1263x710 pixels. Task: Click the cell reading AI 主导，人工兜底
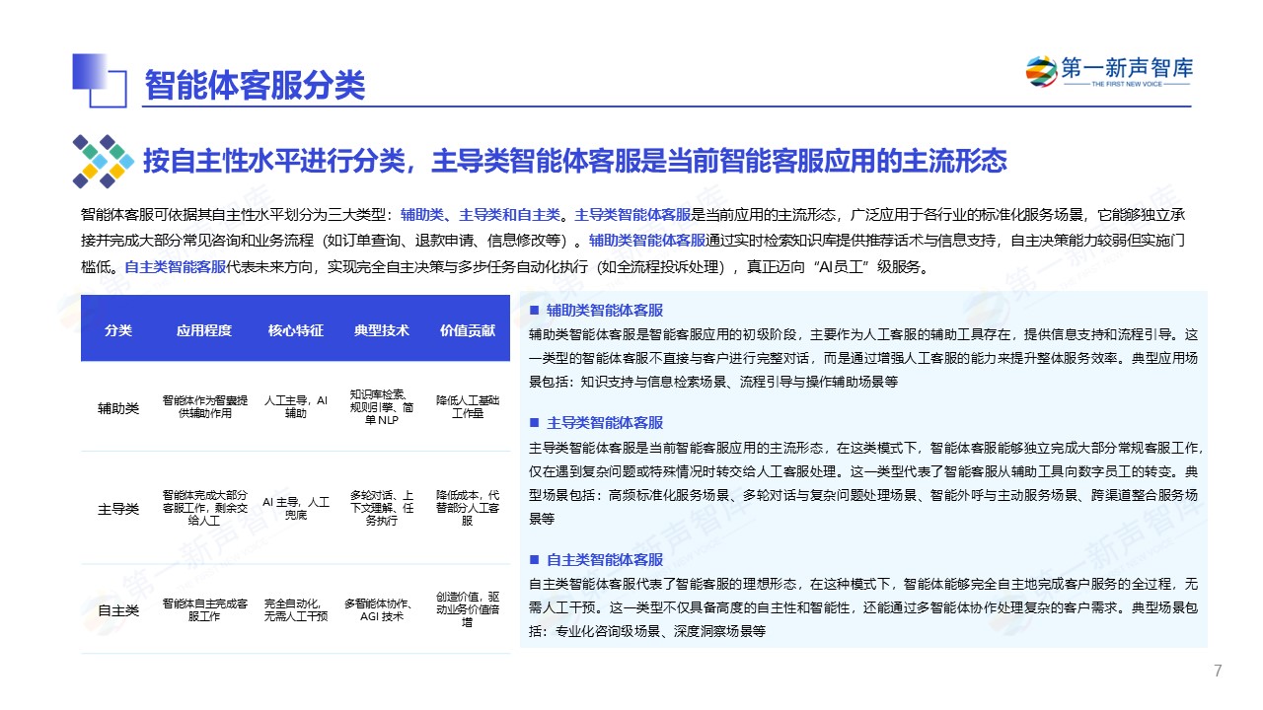coord(295,509)
